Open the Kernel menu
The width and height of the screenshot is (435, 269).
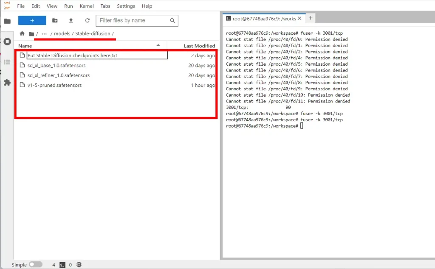87,6
